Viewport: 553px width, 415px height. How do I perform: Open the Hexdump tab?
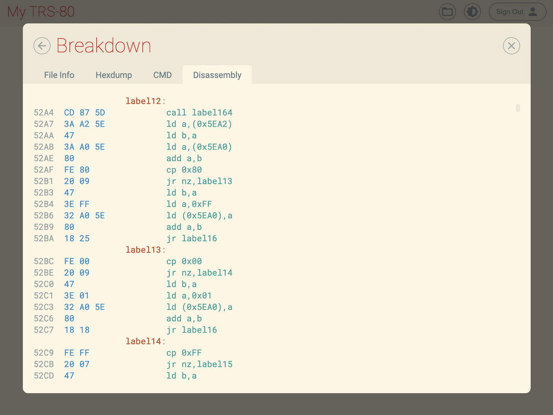(x=114, y=75)
